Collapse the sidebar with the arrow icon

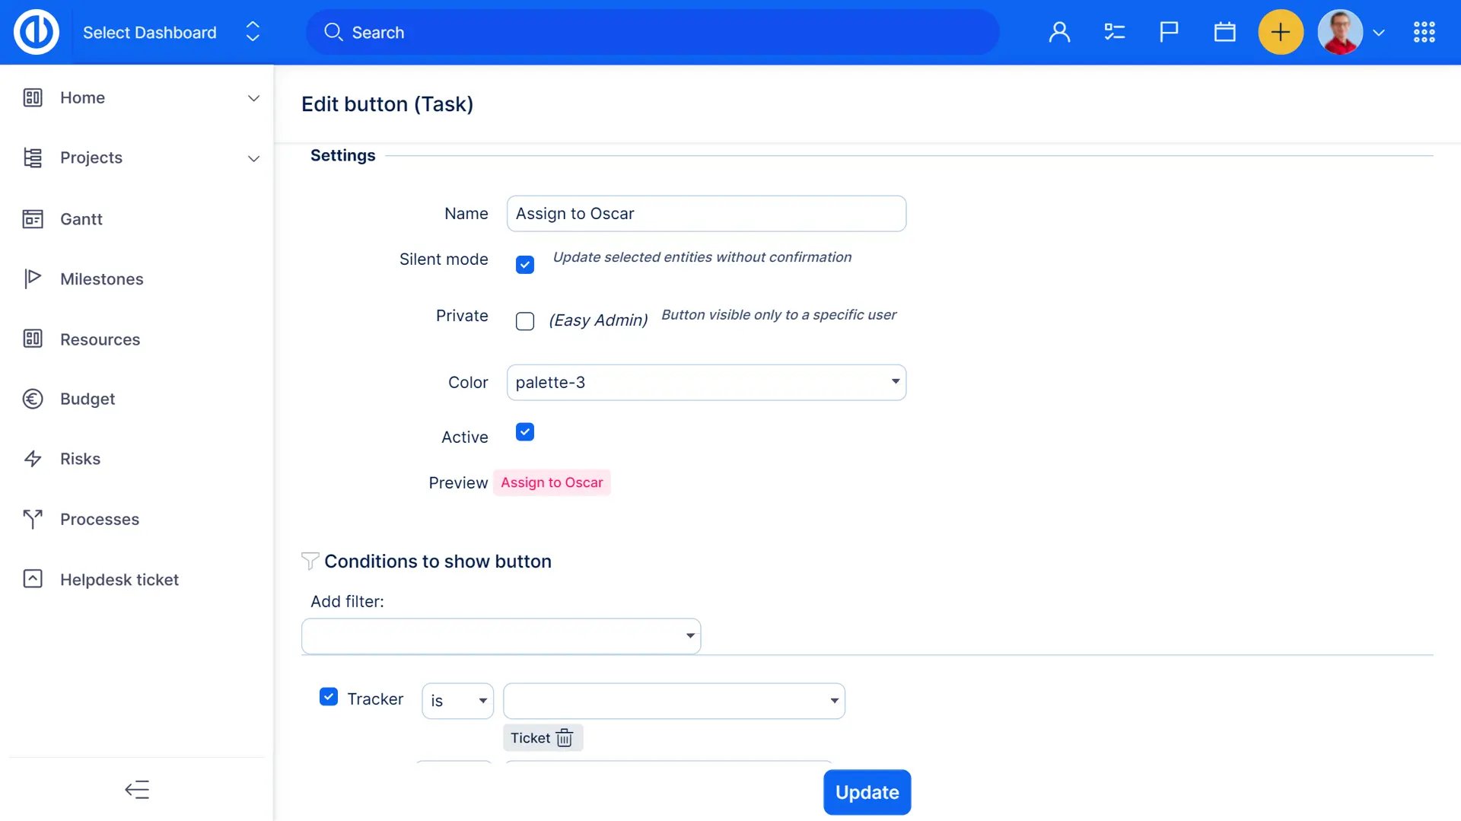point(137,790)
